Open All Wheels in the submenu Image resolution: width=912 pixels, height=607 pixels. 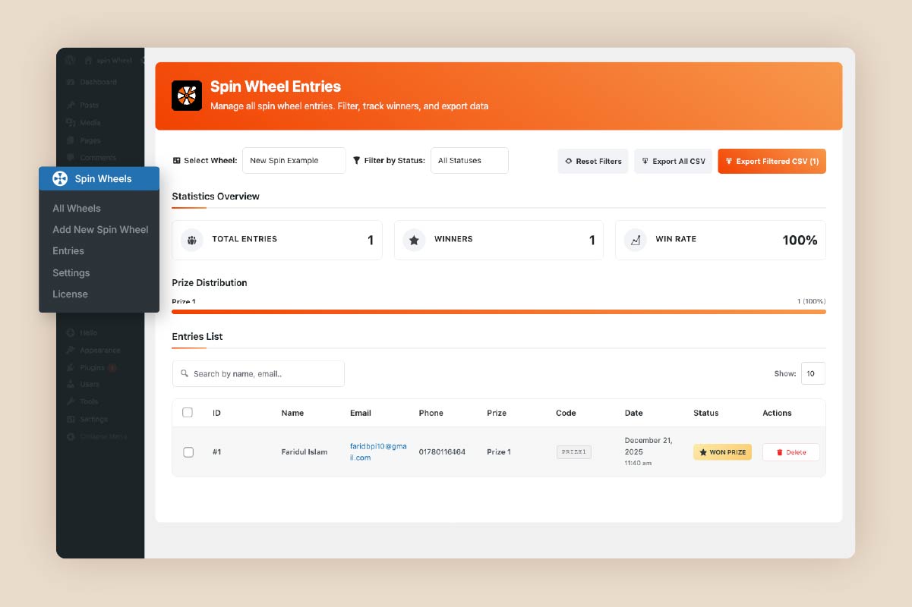click(x=77, y=209)
